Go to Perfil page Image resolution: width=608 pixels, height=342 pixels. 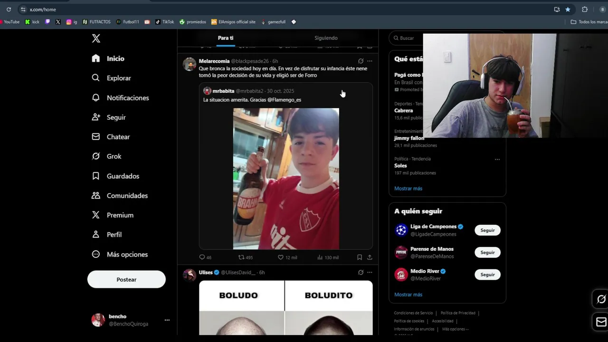(107, 235)
